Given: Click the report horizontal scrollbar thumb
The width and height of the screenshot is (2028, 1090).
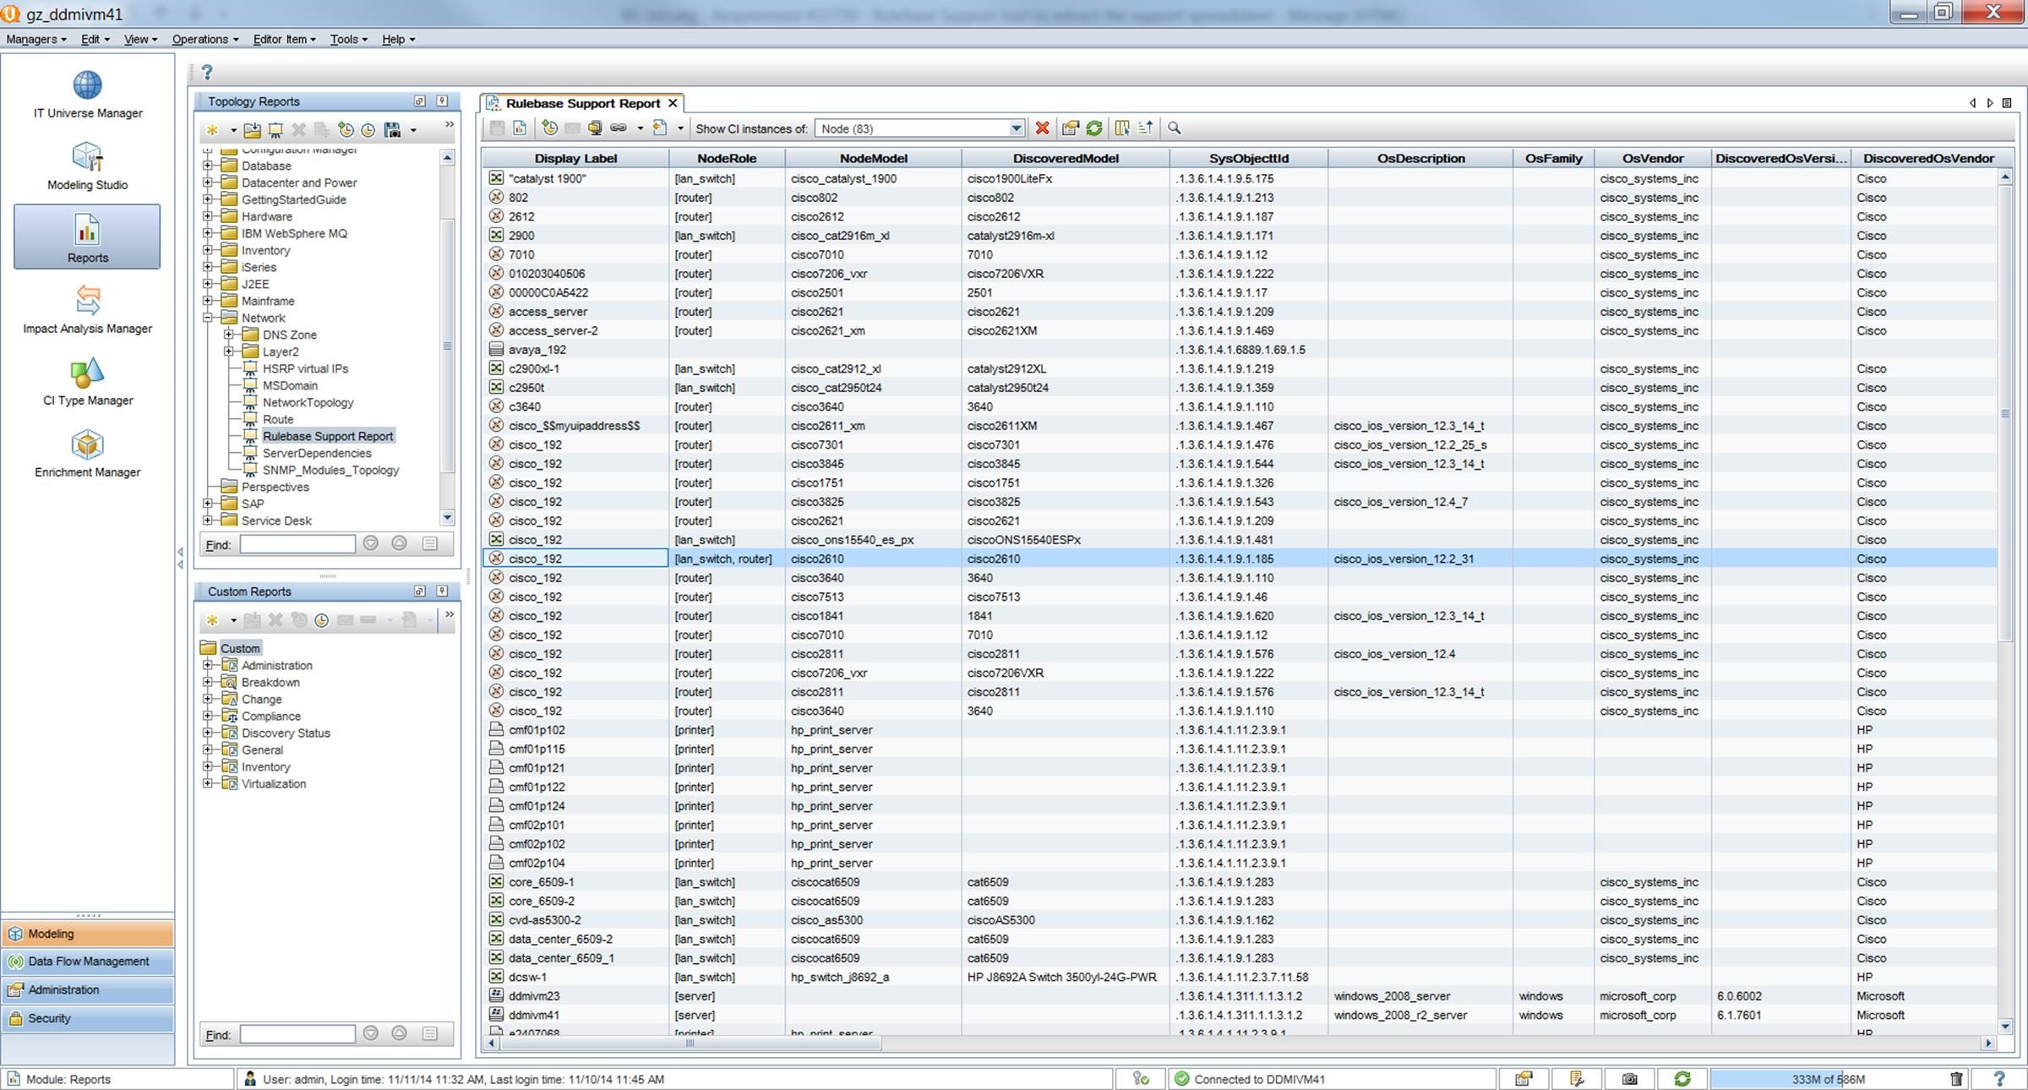Looking at the screenshot, I should pos(690,1044).
